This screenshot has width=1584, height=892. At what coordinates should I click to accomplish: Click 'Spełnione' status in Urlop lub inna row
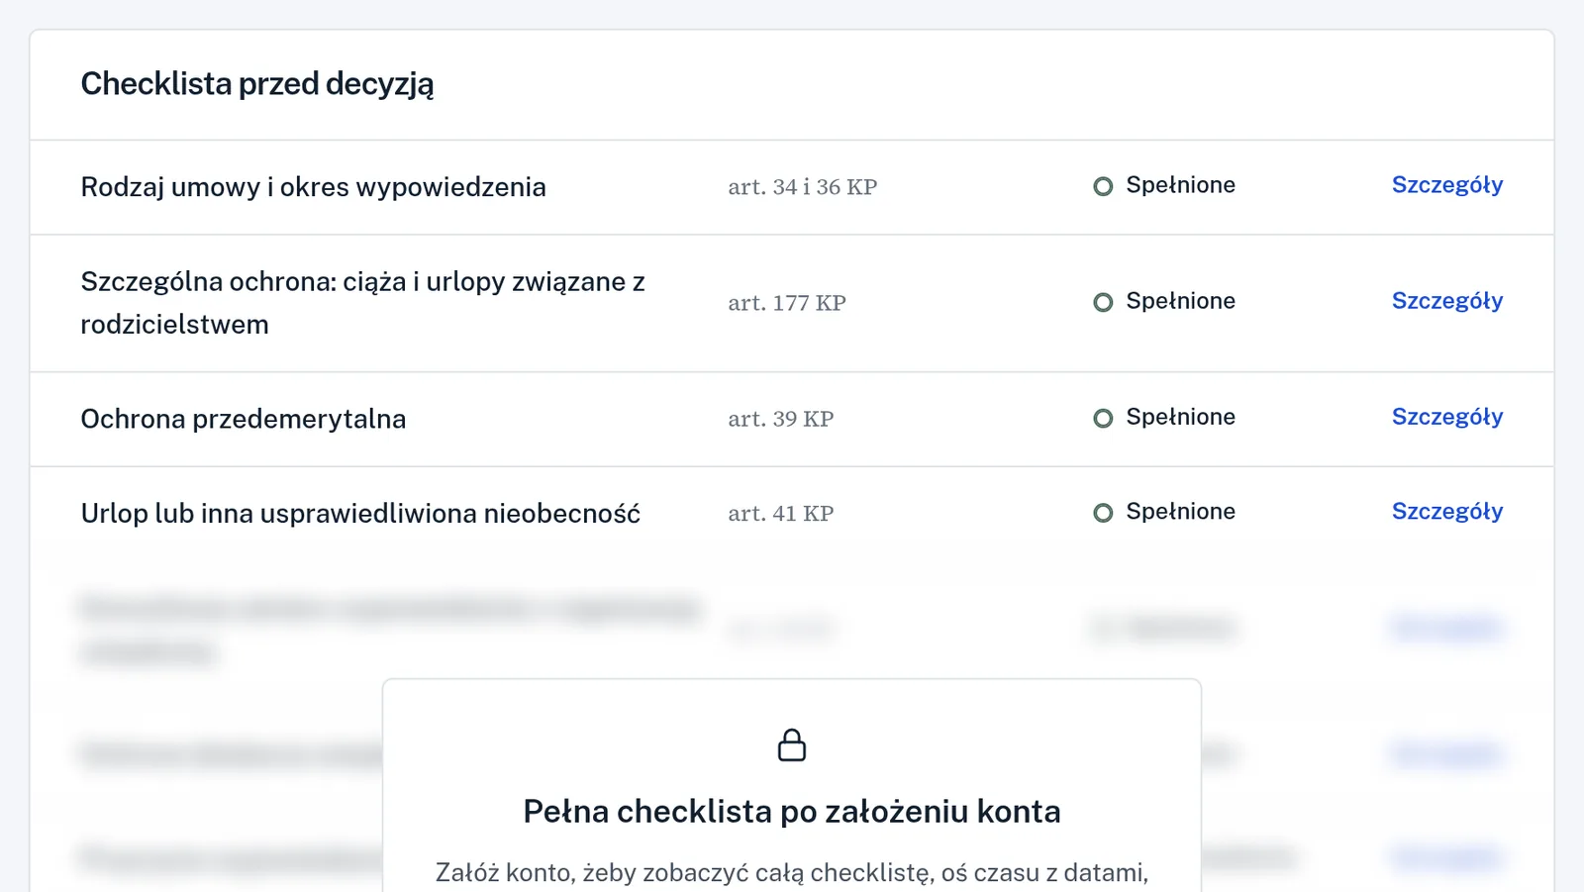1180,512
